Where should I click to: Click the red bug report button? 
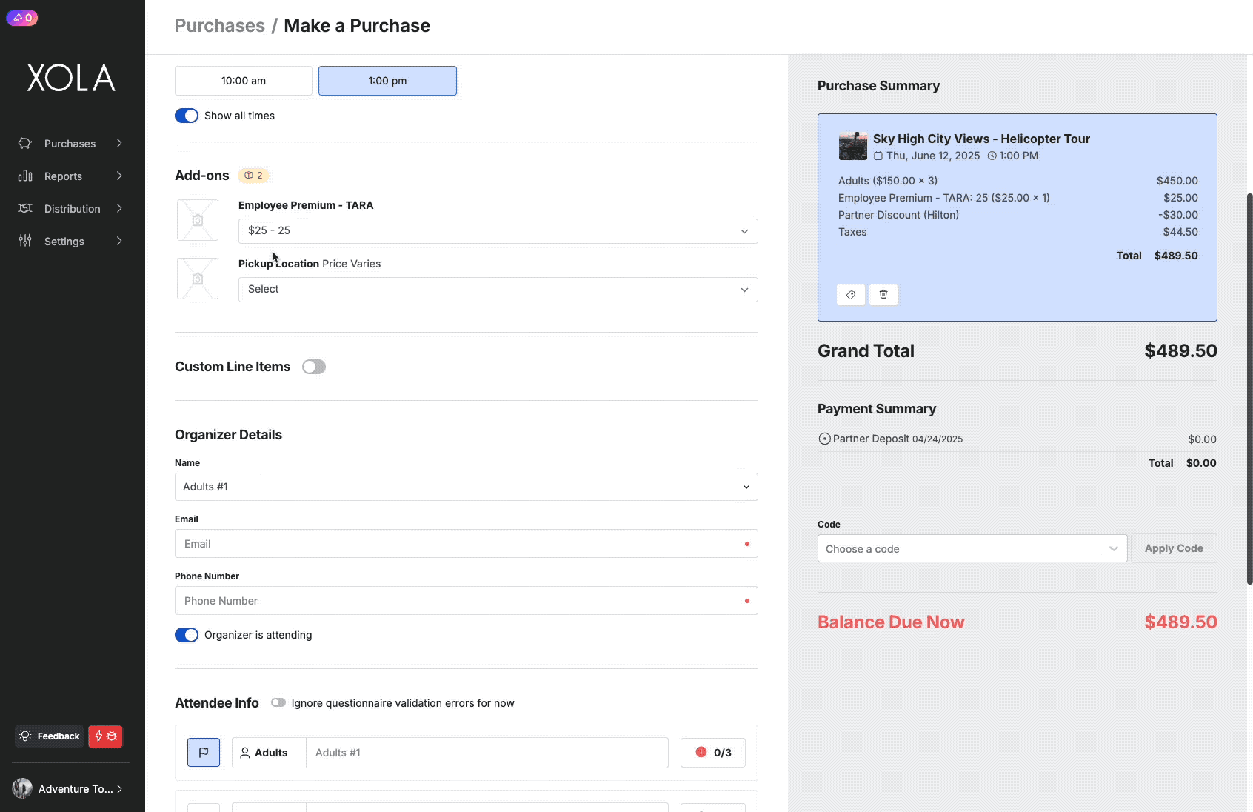coord(105,736)
